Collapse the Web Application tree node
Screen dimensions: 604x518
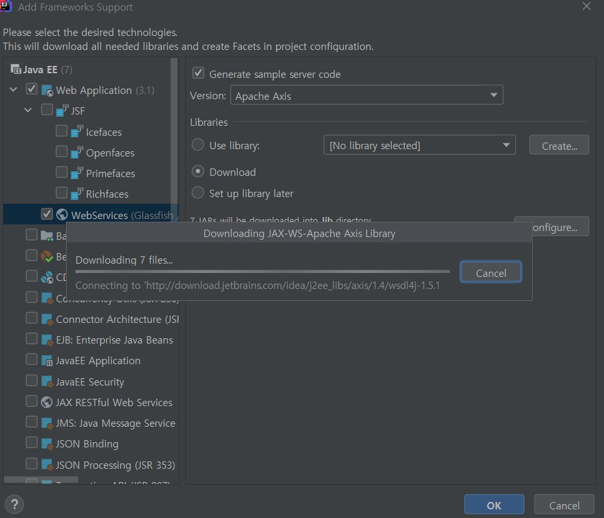[x=13, y=90]
